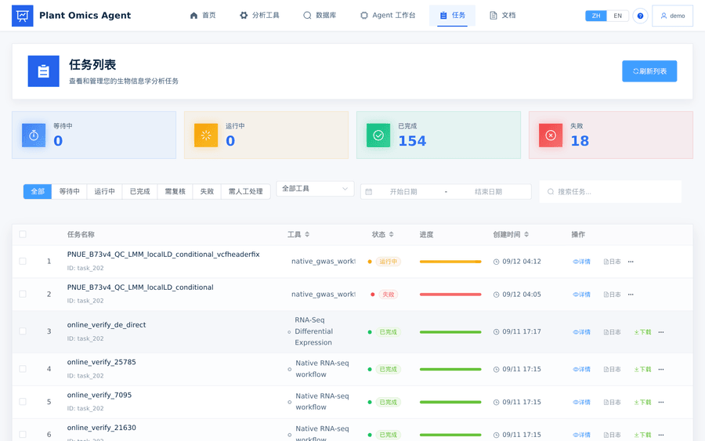Click green progress bar of online_verify_de_direct
The image size is (705, 441).
pyautogui.click(x=450, y=332)
